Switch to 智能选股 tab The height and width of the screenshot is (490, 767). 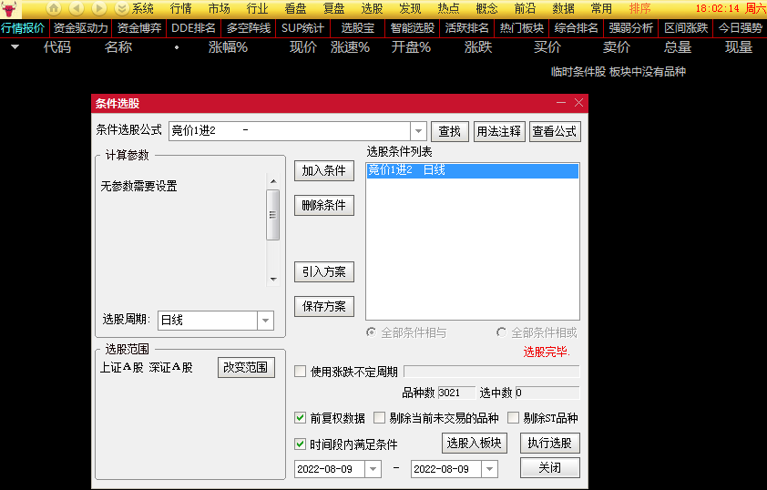click(x=413, y=28)
